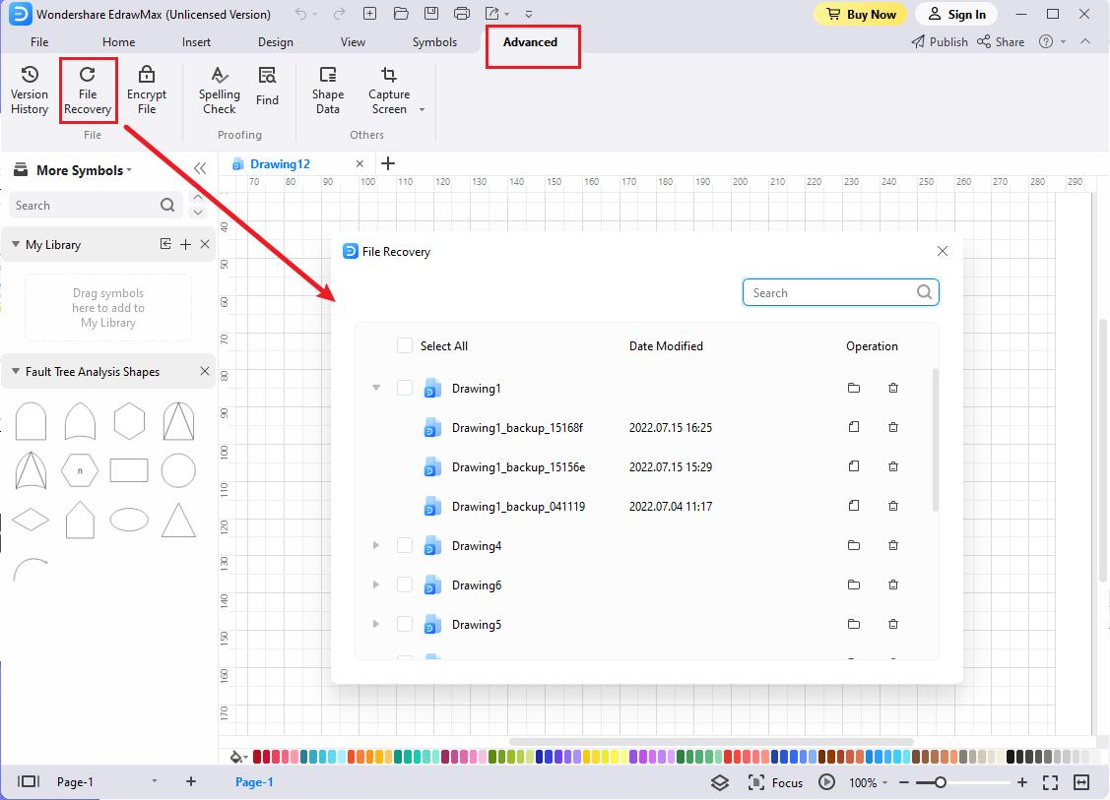
Task: Click the export icon in title bar
Action: click(492, 14)
